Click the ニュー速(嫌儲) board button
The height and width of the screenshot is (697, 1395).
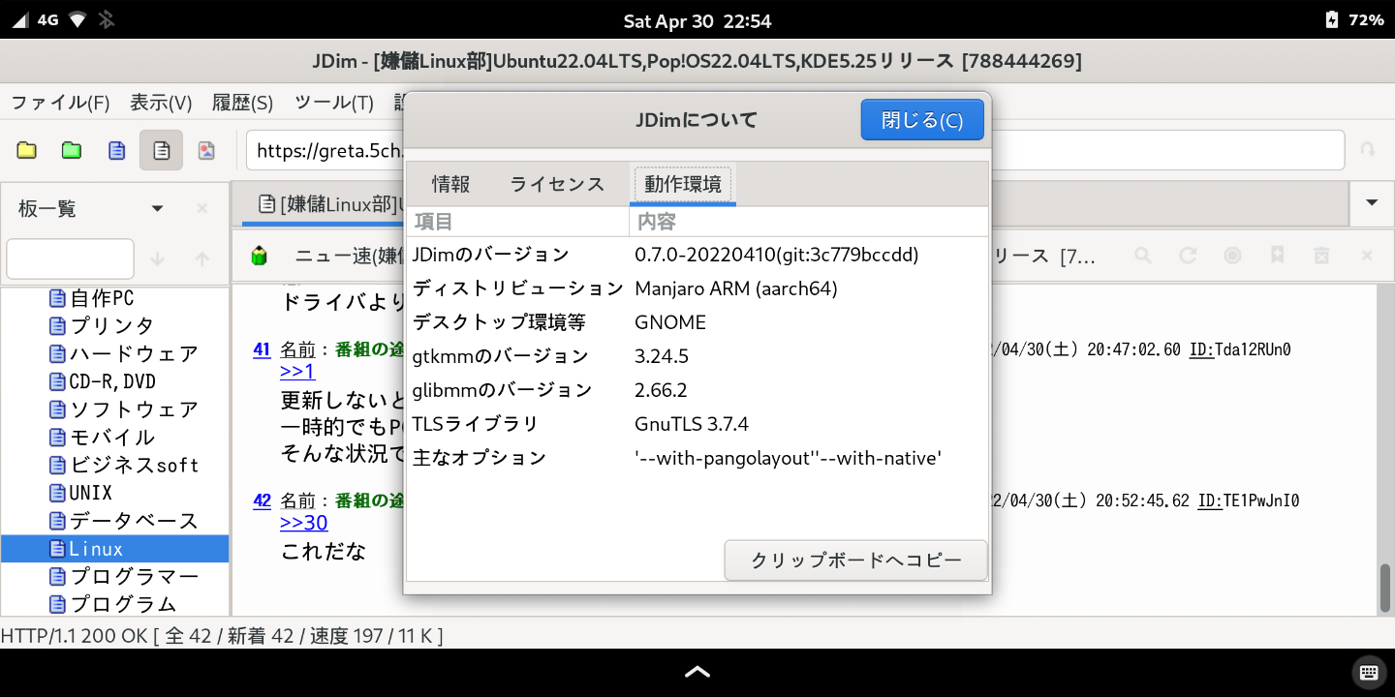[349, 256]
